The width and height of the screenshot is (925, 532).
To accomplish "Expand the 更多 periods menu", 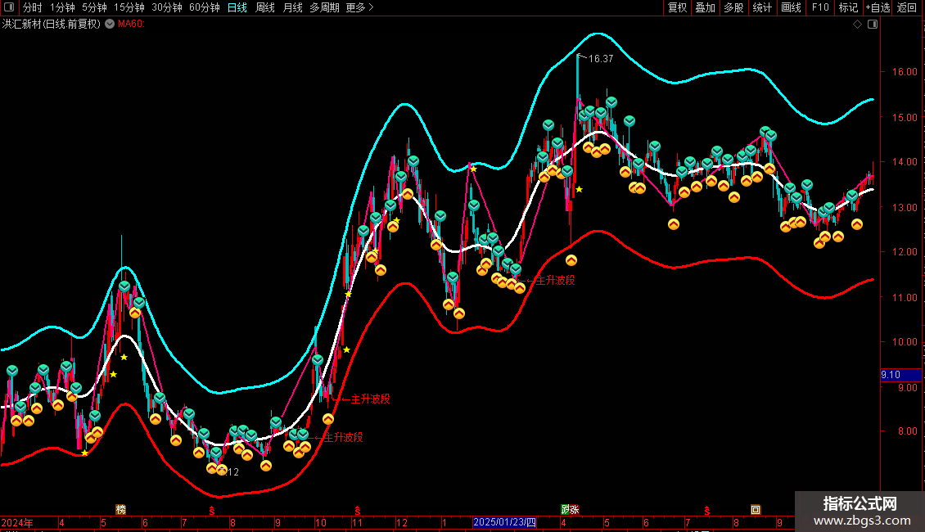I will click(359, 7).
